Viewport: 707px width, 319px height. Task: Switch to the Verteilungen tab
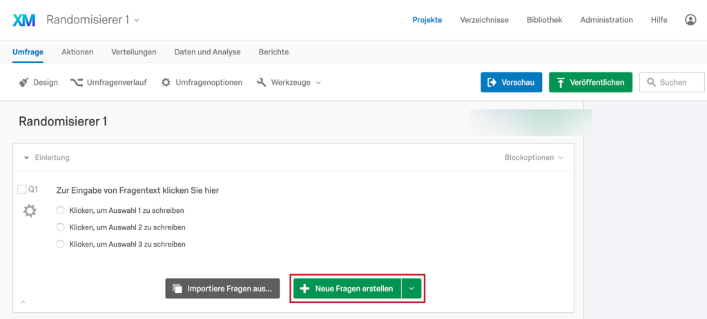tap(134, 52)
